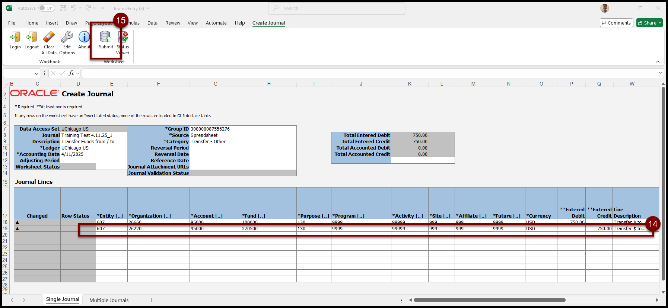
Task: Open the Comments pane
Action: [x=616, y=23]
